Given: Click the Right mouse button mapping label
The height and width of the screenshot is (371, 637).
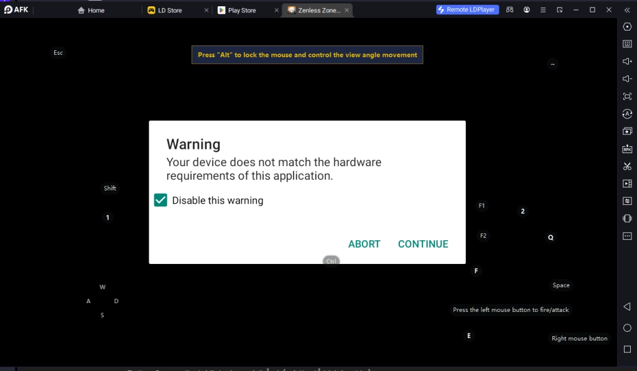Looking at the screenshot, I should point(579,338).
